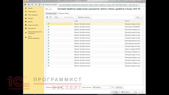This screenshot has width=169, height=95.
Task: Toggle checkbox in Оприходование излишков row
Action: 48,43
